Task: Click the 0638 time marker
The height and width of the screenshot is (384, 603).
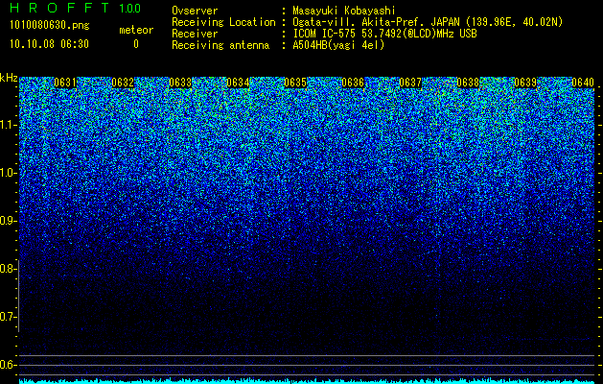Action: point(468,83)
